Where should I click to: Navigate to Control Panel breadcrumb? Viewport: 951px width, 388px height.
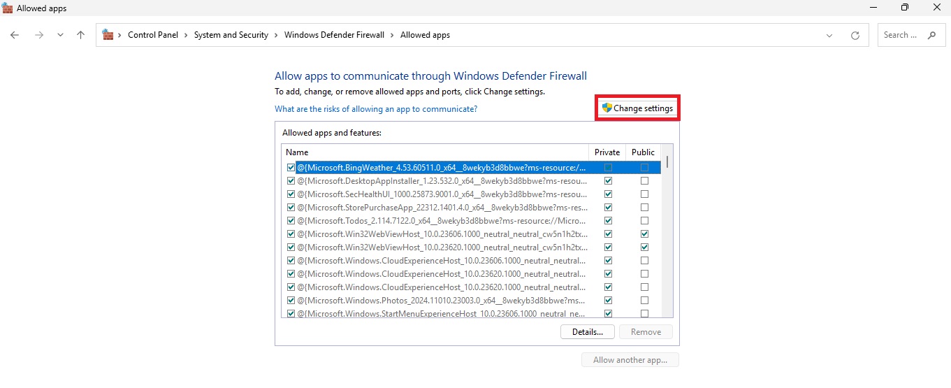click(x=153, y=35)
